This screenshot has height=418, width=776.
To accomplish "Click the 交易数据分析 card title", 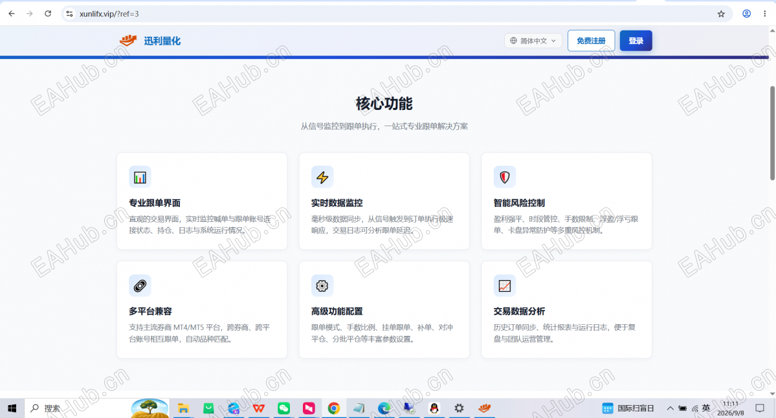I will pyautogui.click(x=519, y=311).
